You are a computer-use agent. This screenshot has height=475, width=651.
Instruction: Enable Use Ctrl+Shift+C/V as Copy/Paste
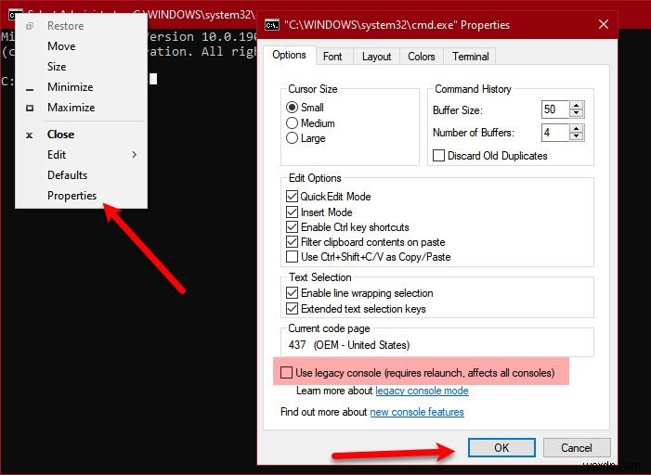click(292, 257)
